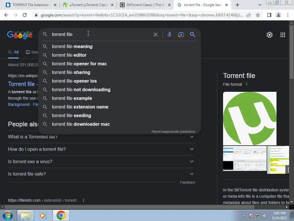The height and width of the screenshot is (221, 294).
Task: Go back to the previous page
Action: click(6, 15)
